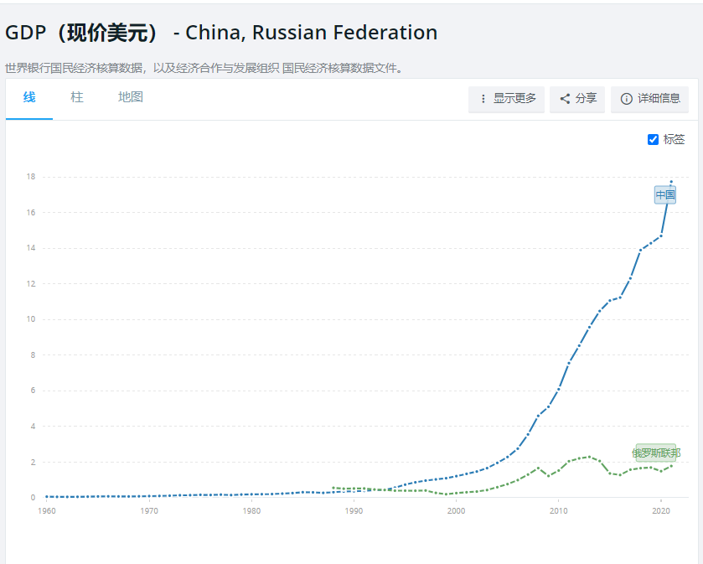The width and height of the screenshot is (703, 564).
Task: Click the 中国 series label on chart
Action: click(x=665, y=195)
